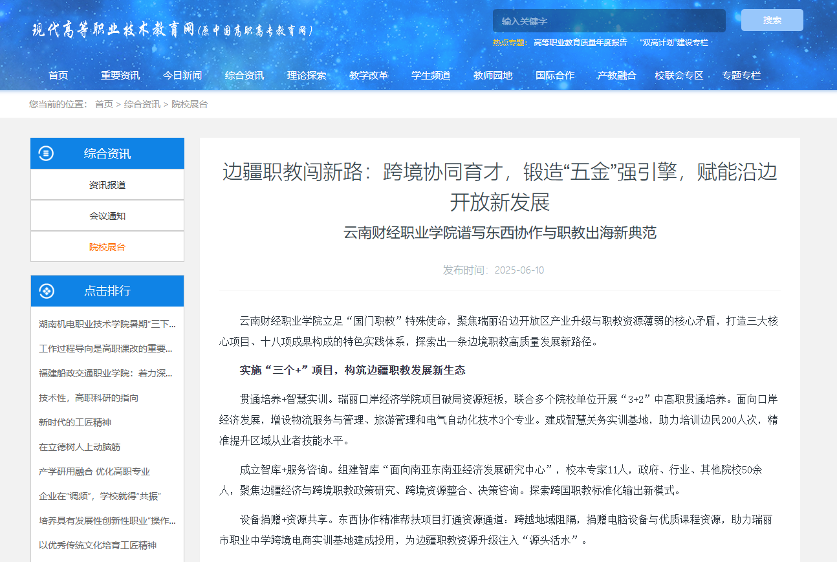Select 理论探索 from the navigation bar
837x562 pixels.
307,75
